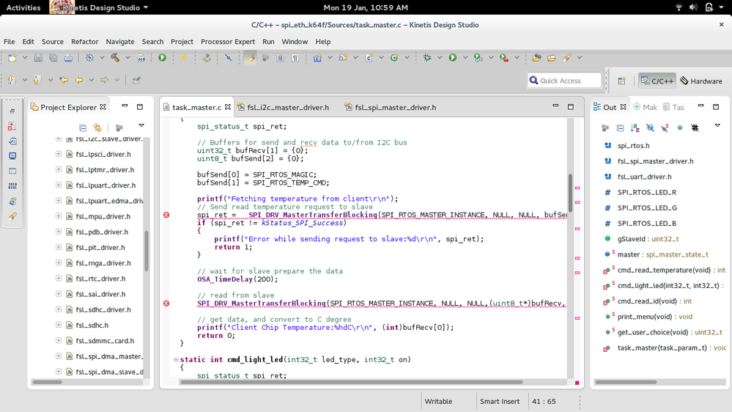Switch to fsl_i2c_master_driver.h tab
Image resolution: width=732 pixels, height=412 pixels.
[284, 108]
